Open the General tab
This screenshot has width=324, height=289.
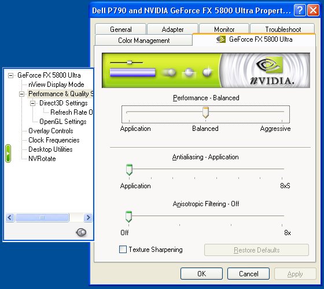pyautogui.click(x=121, y=29)
